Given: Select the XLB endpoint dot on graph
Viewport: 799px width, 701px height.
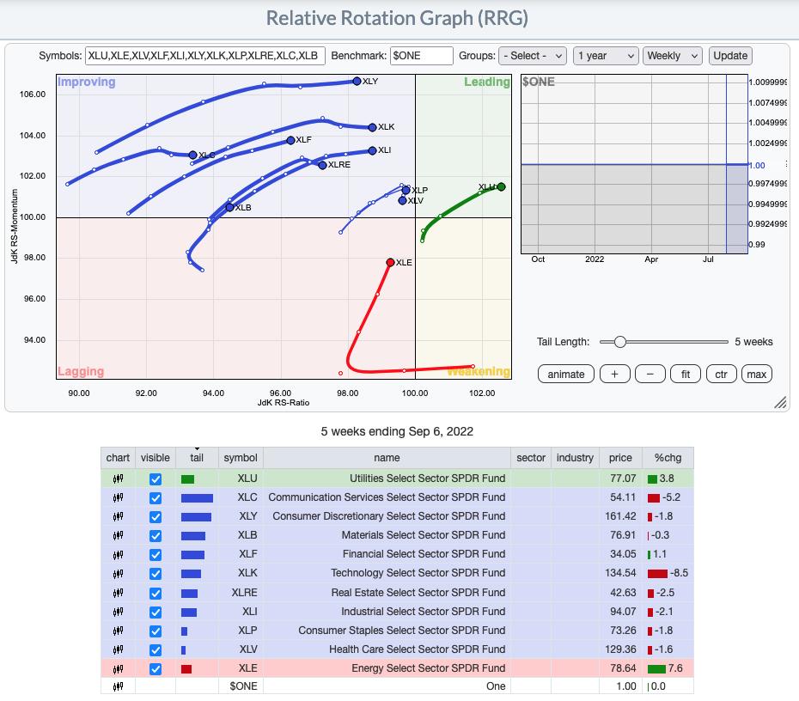Looking at the screenshot, I should (x=229, y=207).
